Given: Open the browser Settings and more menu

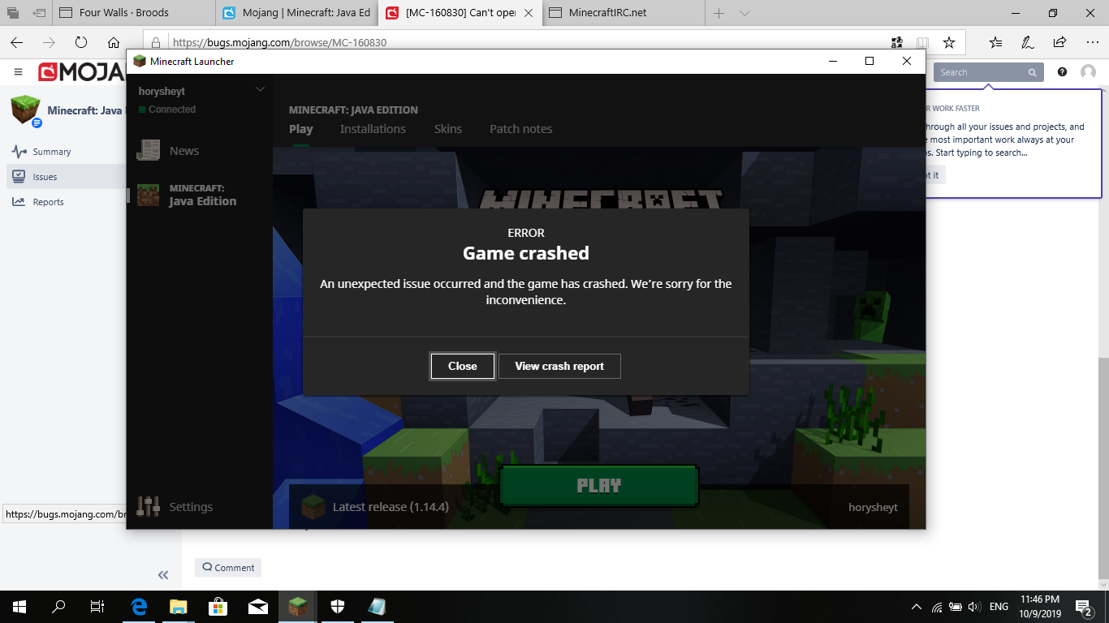Looking at the screenshot, I should click(1091, 42).
